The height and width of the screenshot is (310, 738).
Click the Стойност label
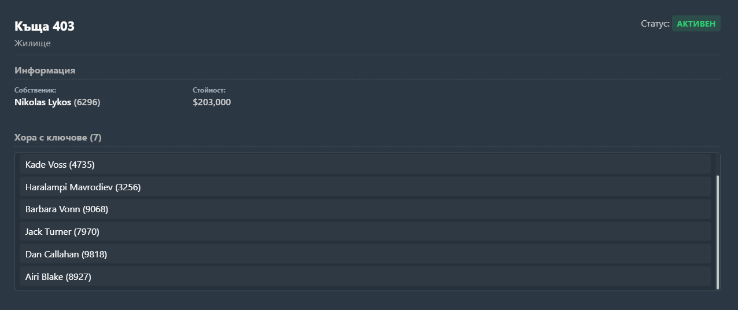209,90
